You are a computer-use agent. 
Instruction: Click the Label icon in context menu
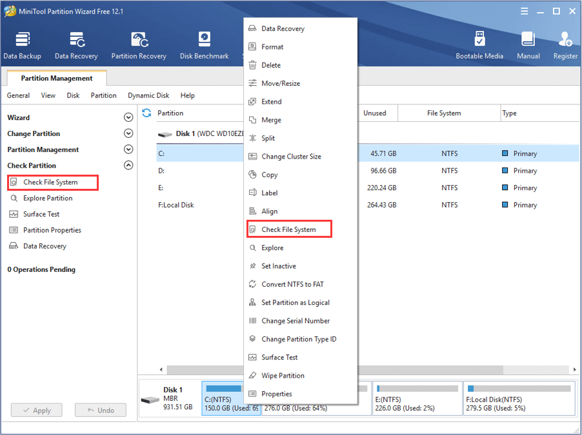pyautogui.click(x=252, y=193)
